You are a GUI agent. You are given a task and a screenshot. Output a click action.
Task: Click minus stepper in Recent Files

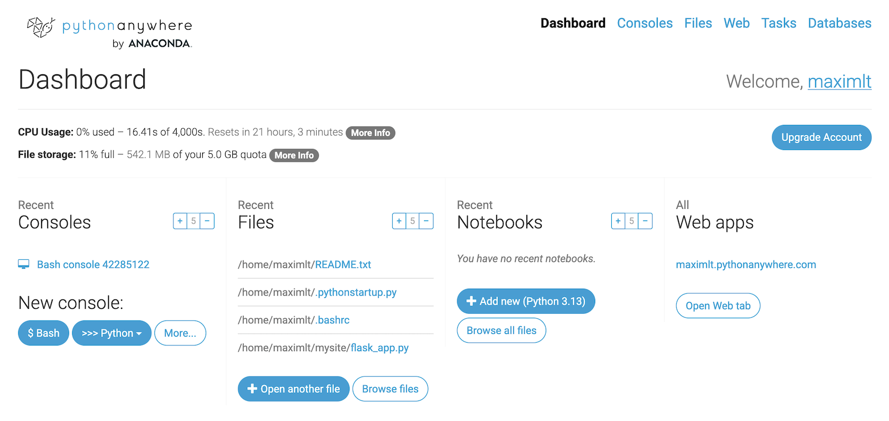coord(426,221)
